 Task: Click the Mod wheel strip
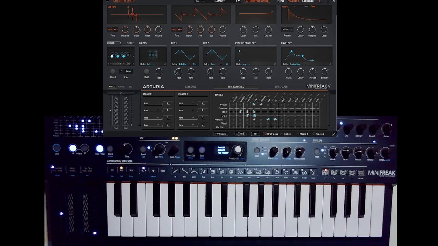pos(126,110)
